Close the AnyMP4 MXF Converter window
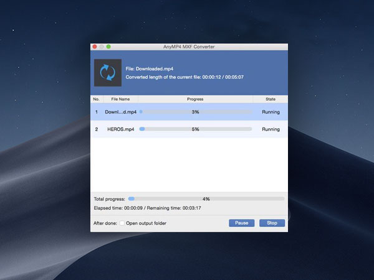Viewport: 374px width, 280px height. point(95,47)
